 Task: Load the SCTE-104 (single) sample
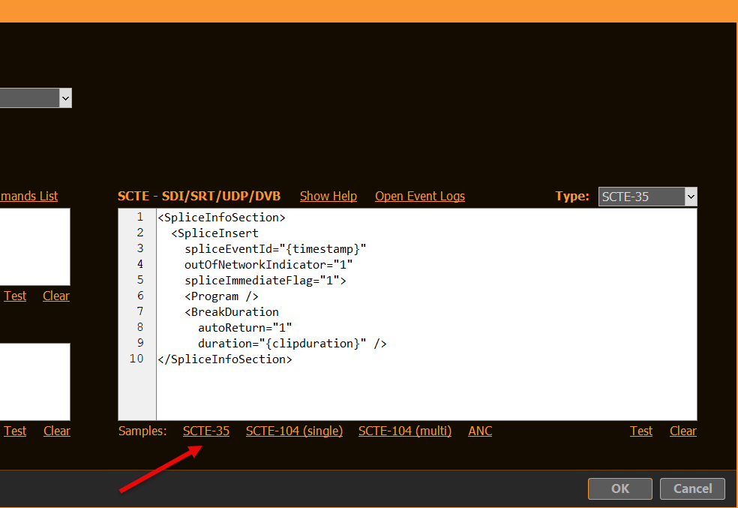tap(294, 431)
